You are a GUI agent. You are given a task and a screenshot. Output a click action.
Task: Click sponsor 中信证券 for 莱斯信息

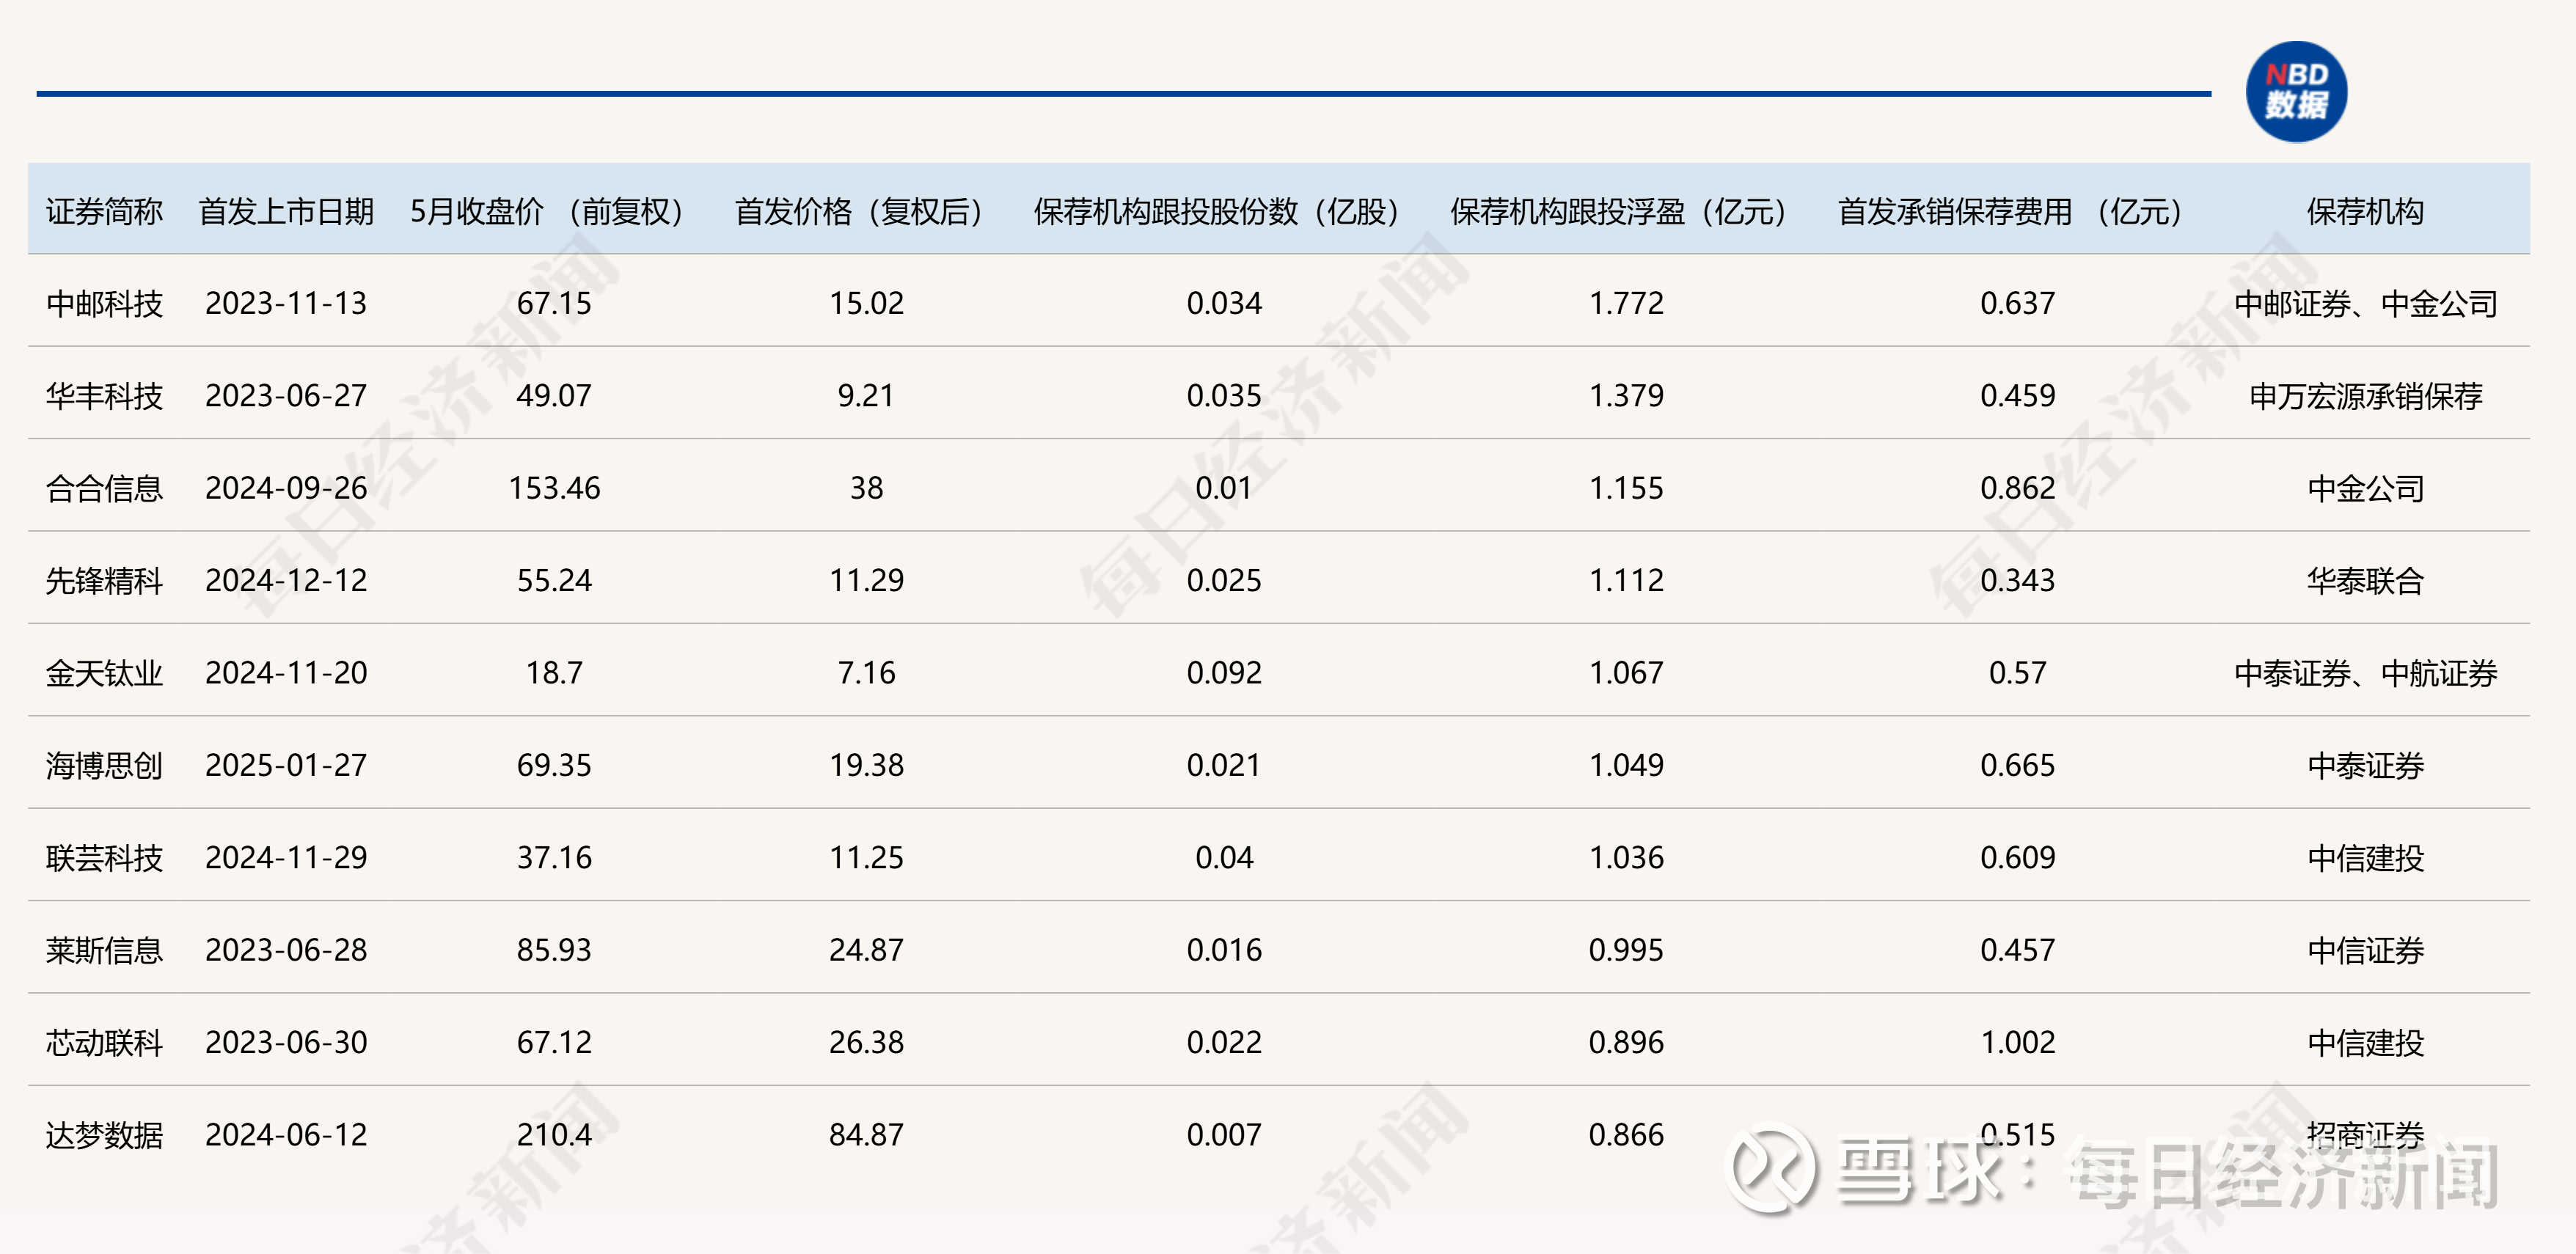point(2366,950)
